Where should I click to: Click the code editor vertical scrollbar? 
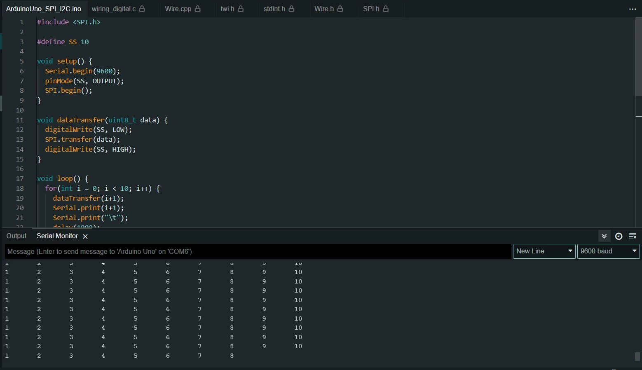pos(638,56)
